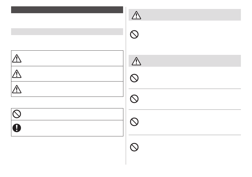The height and width of the screenshot is (177, 252).
Task: Select the black mandatory exclamation circle icon
Action: [x=17, y=128]
